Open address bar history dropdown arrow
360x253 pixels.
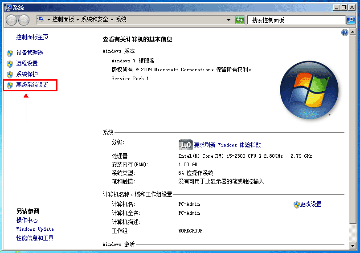[x=229, y=20]
